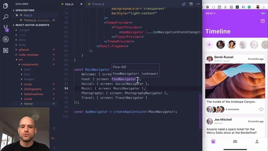Open the Explorer view in activity bar
268x151 pixels.
[x=5, y=6]
